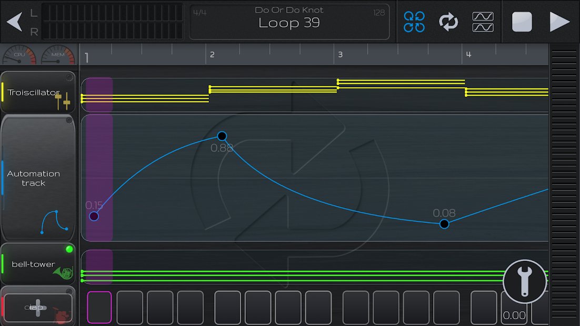The width and height of the screenshot is (580, 326).
Task: Select the 0.88 automation point
Action: coord(222,136)
